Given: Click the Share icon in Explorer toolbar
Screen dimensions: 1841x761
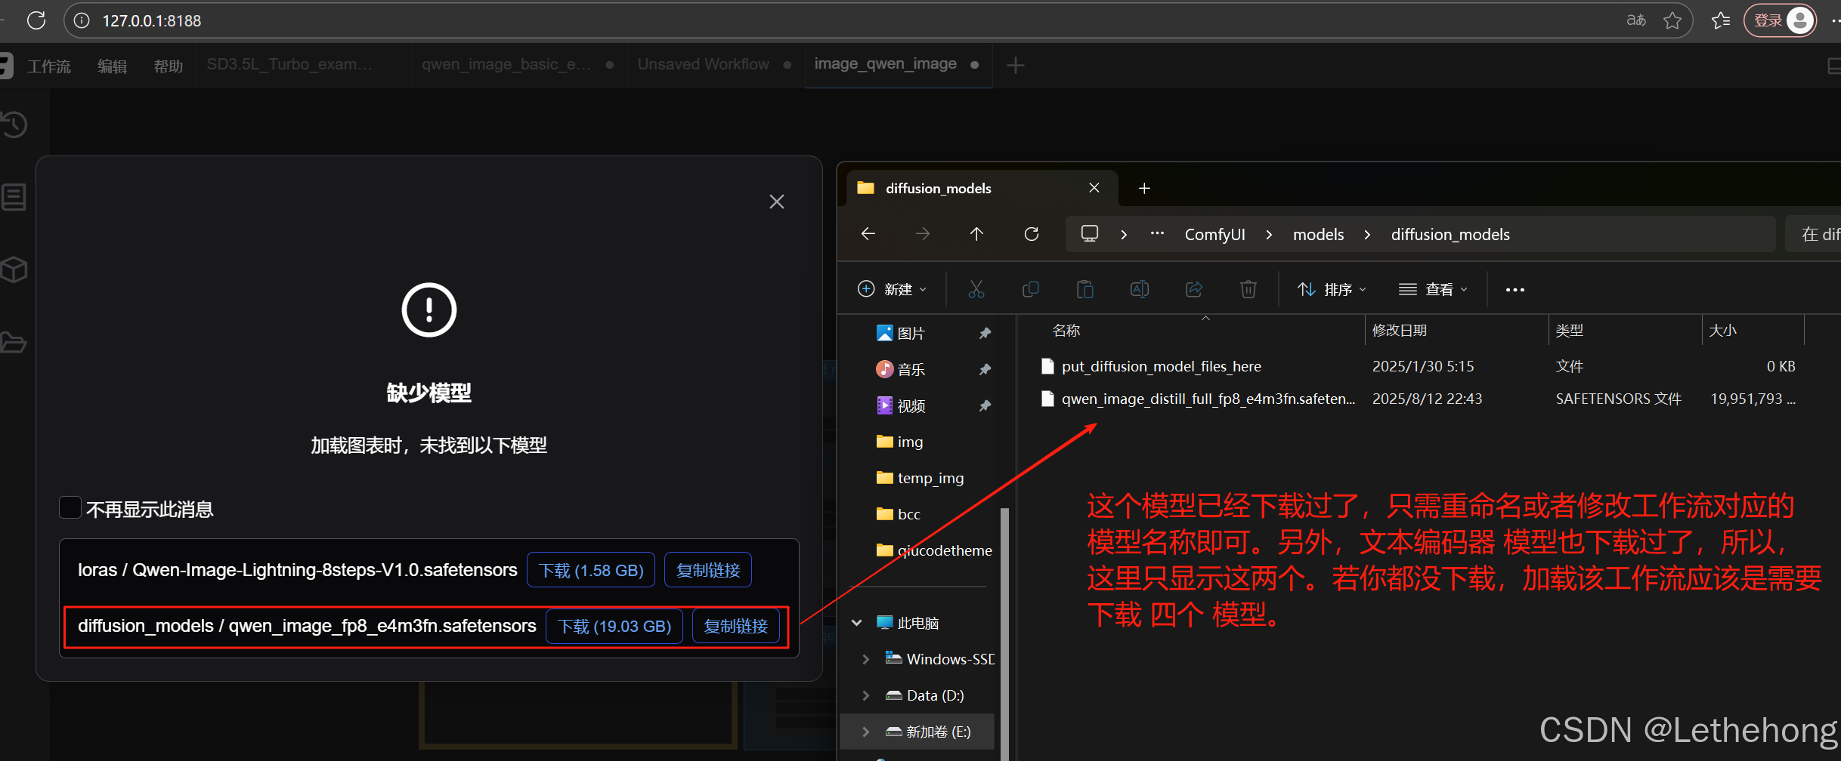Looking at the screenshot, I should tap(1194, 289).
